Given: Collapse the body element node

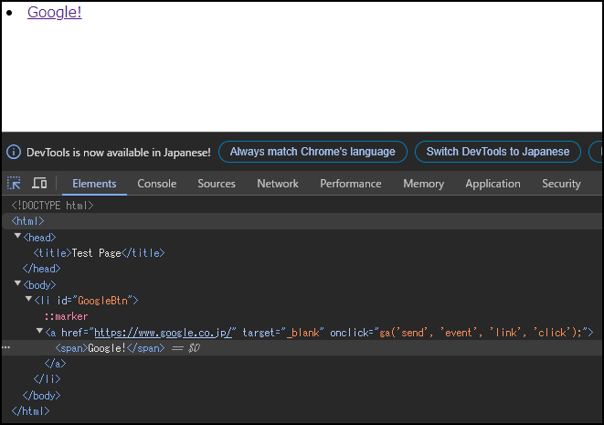Looking at the screenshot, I should pyautogui.click(x=17, y=283).
